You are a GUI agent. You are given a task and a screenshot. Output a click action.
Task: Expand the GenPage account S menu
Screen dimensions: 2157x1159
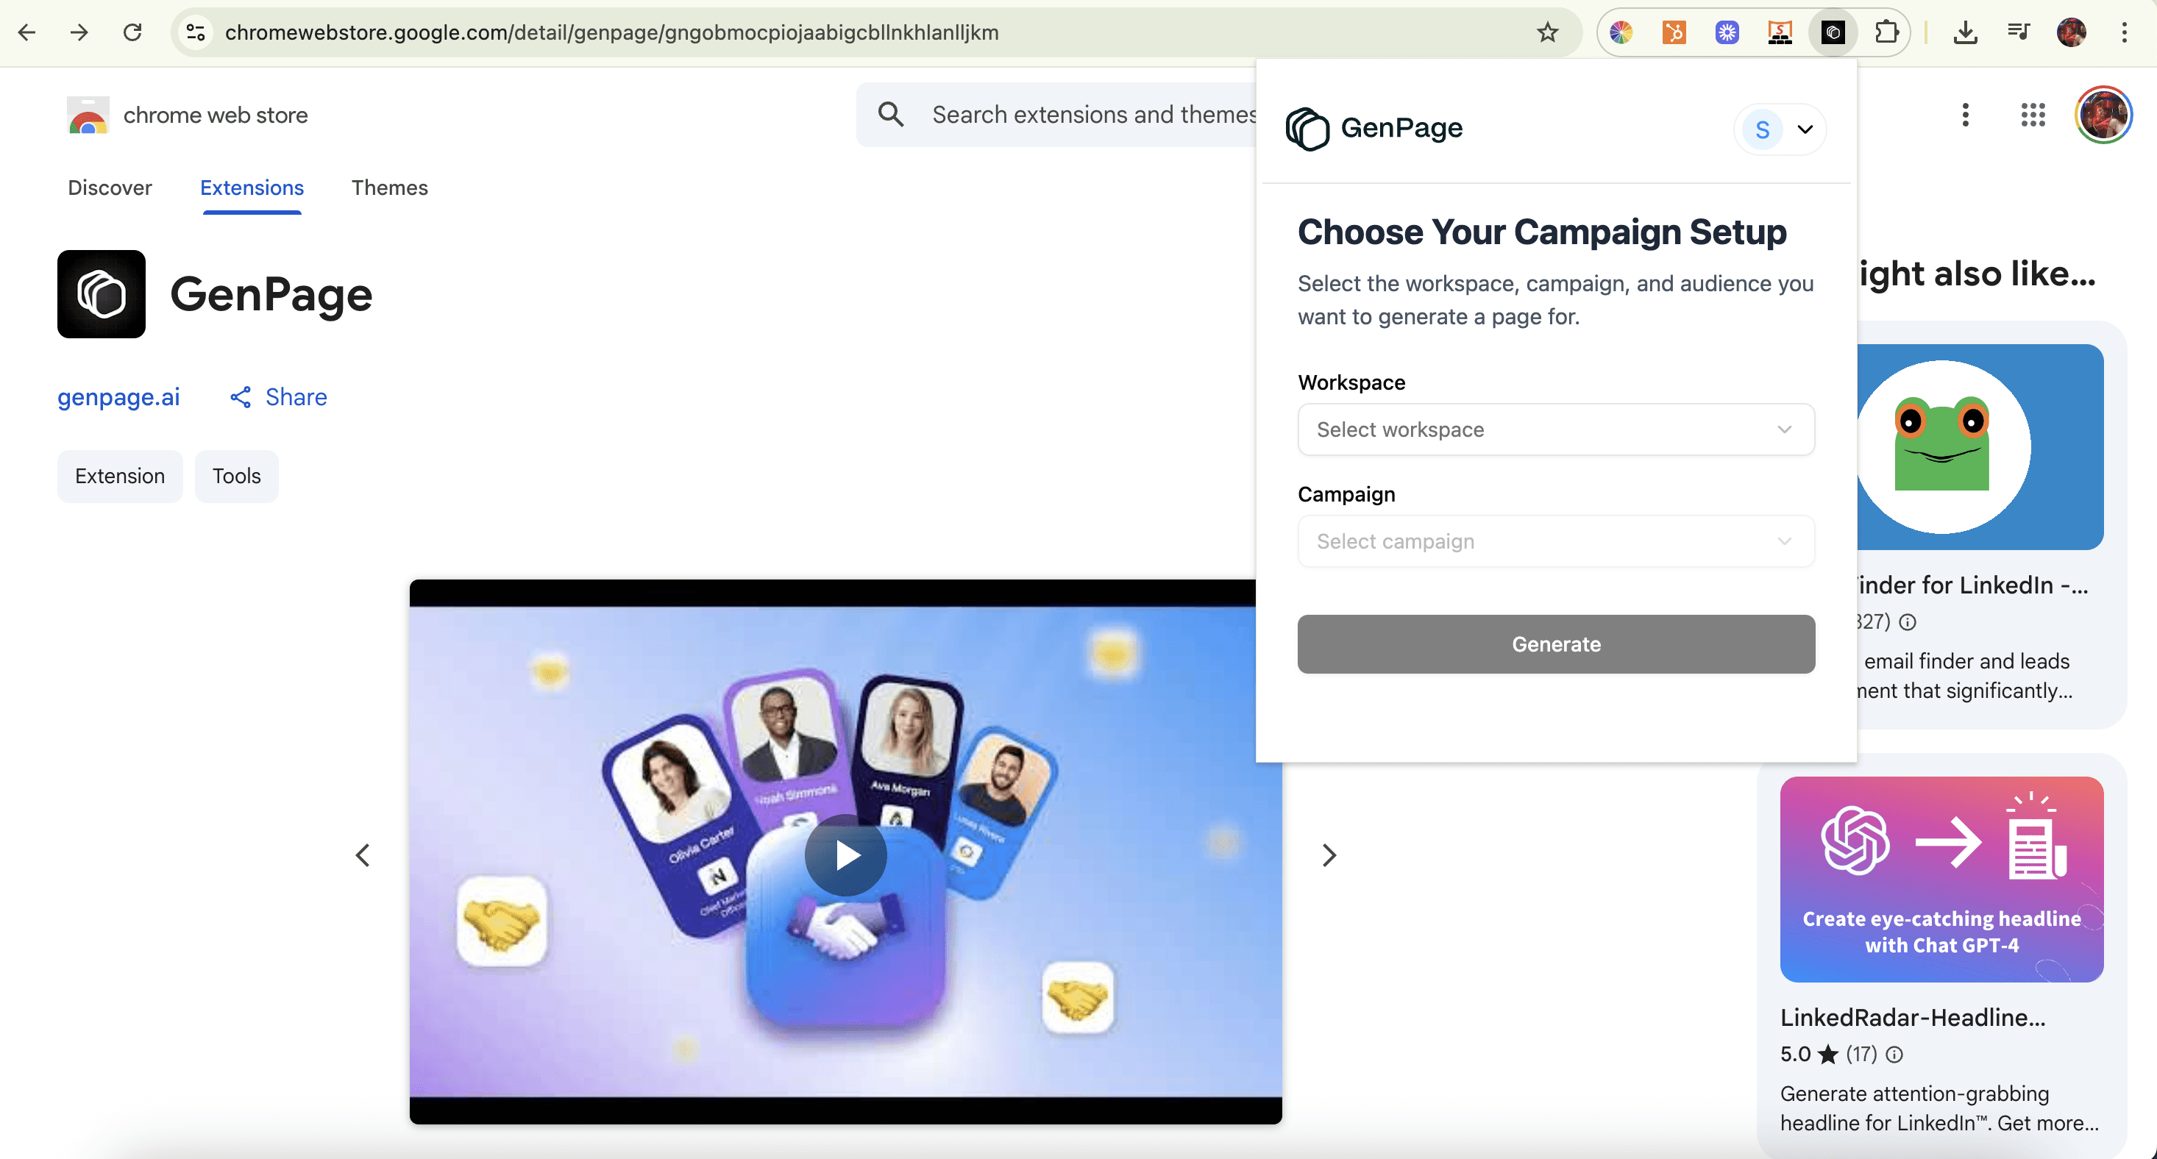1780,129
